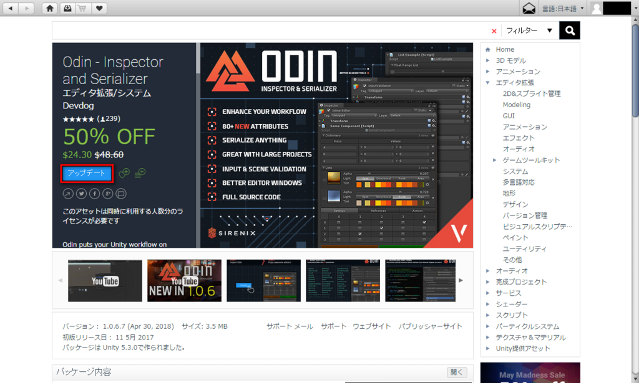The width and height of the screenshot is (639, 383).
Task: Open the サポート link beside ウェブサイト
Action: (x=333, y=326)
